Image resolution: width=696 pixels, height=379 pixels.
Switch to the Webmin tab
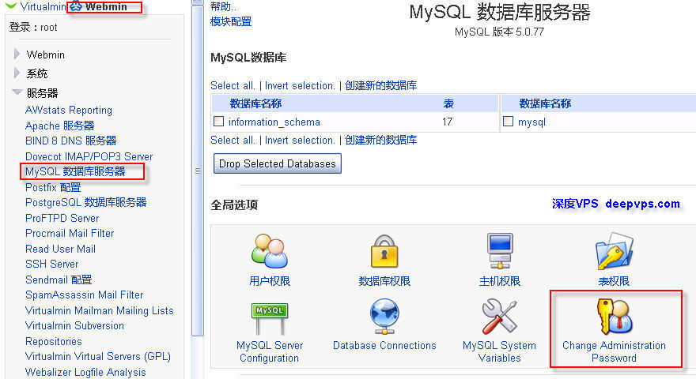(x=104, y=6)
